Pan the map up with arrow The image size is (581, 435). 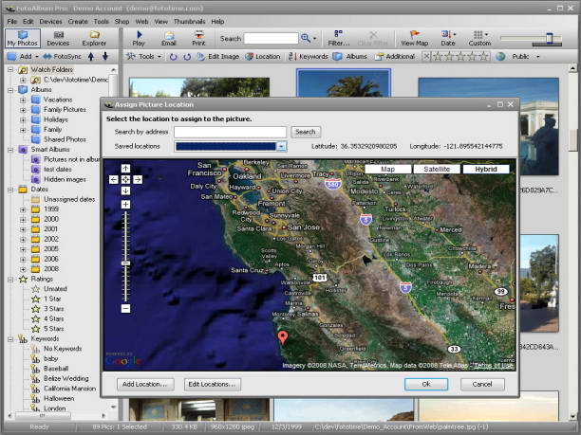pos(125,169)
